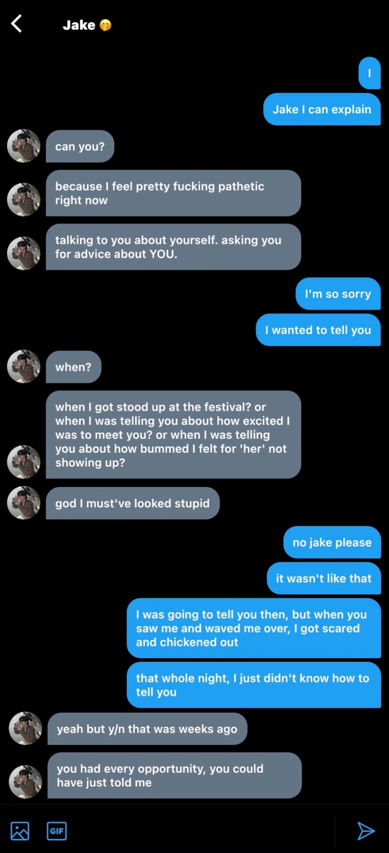The image size is (389, 853).
Task: Open the GIF picker
Action: [57, 831]
